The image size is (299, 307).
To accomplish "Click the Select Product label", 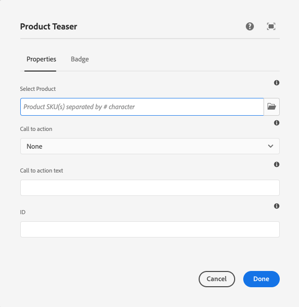I will tap(38, 89).
